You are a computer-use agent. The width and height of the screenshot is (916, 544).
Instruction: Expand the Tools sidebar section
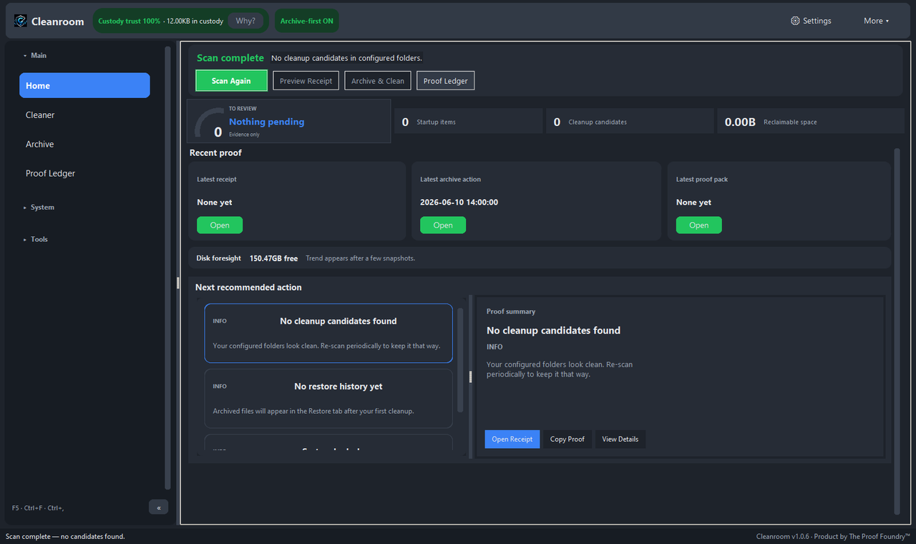coord(36,239)
